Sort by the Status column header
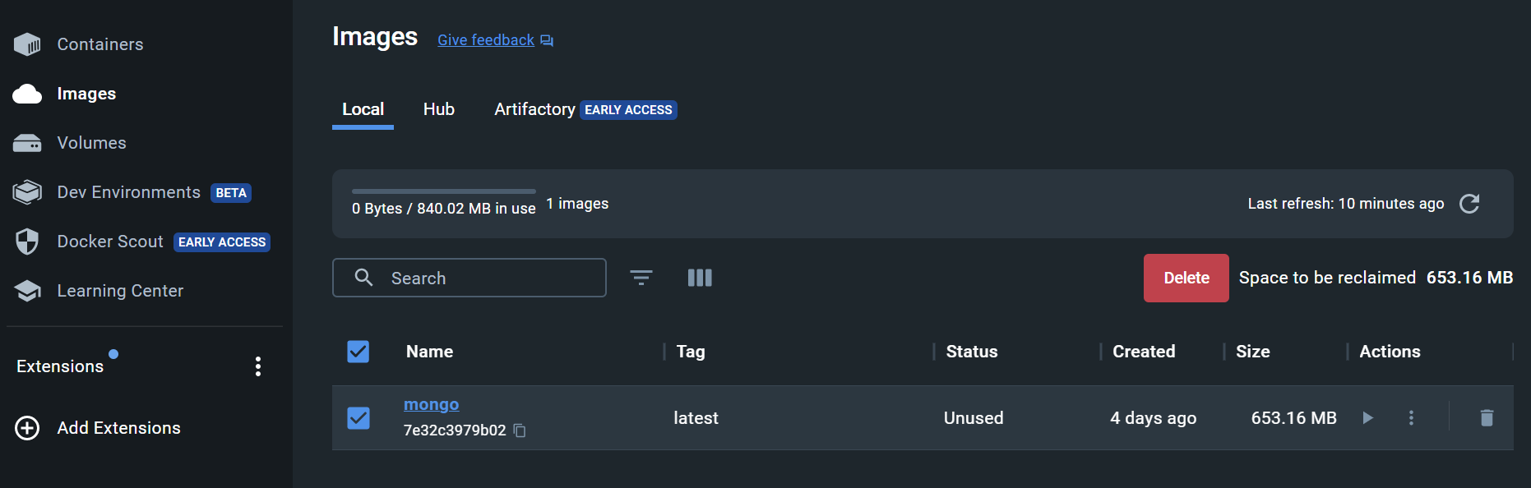The width and height of the screenshot is (1531, 488). click(972, 352)
